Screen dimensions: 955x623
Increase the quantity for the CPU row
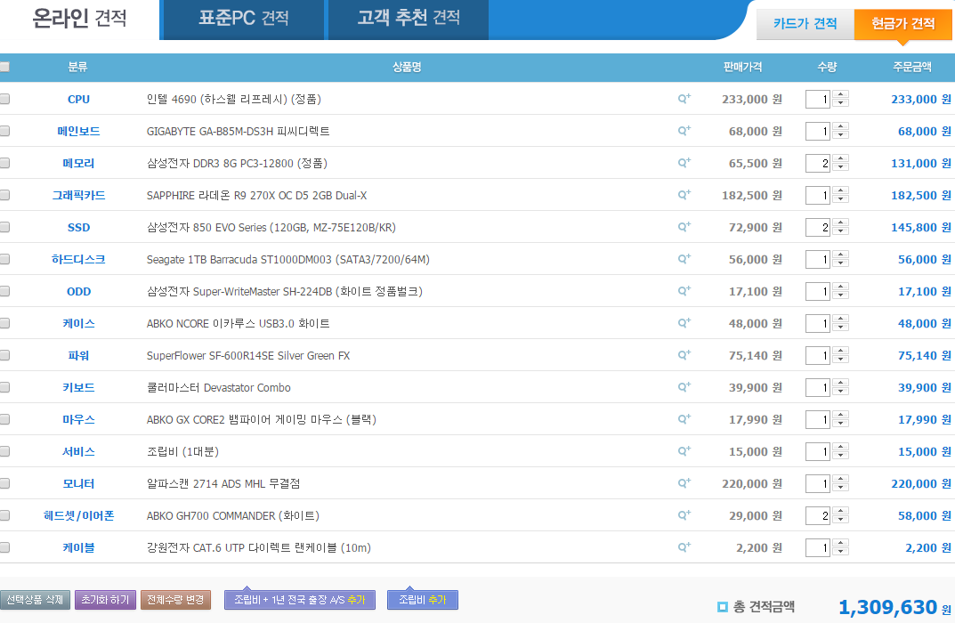click(841, 95)
